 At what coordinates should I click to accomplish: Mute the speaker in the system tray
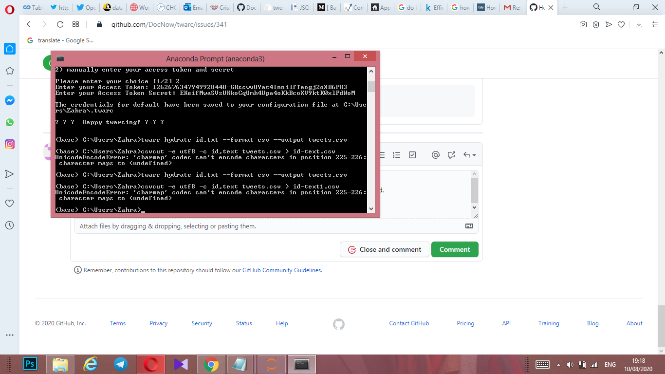click(570, 364)
